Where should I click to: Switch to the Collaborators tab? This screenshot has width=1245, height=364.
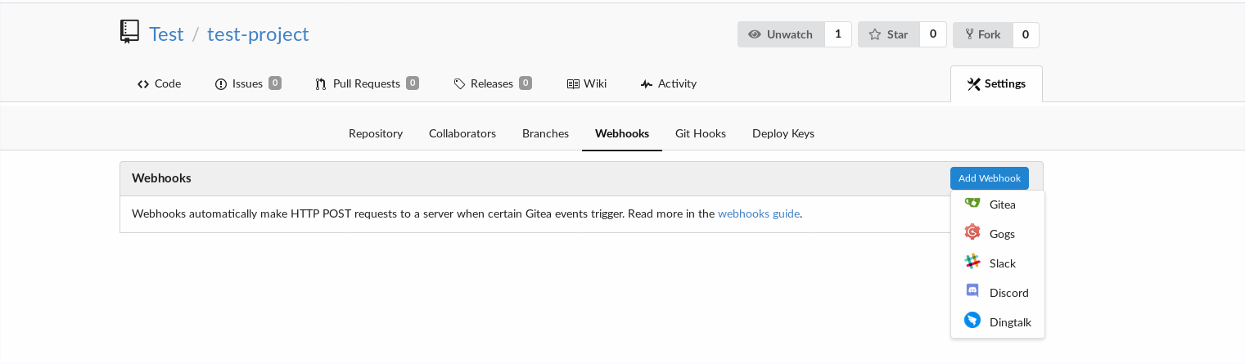click(462, 133)
